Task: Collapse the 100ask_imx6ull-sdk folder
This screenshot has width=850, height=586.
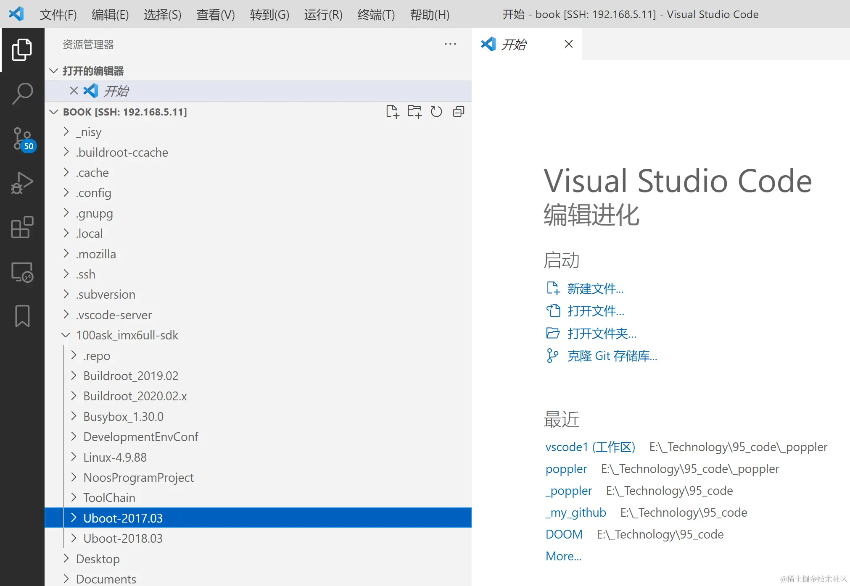Action: [x=66, y=335]
